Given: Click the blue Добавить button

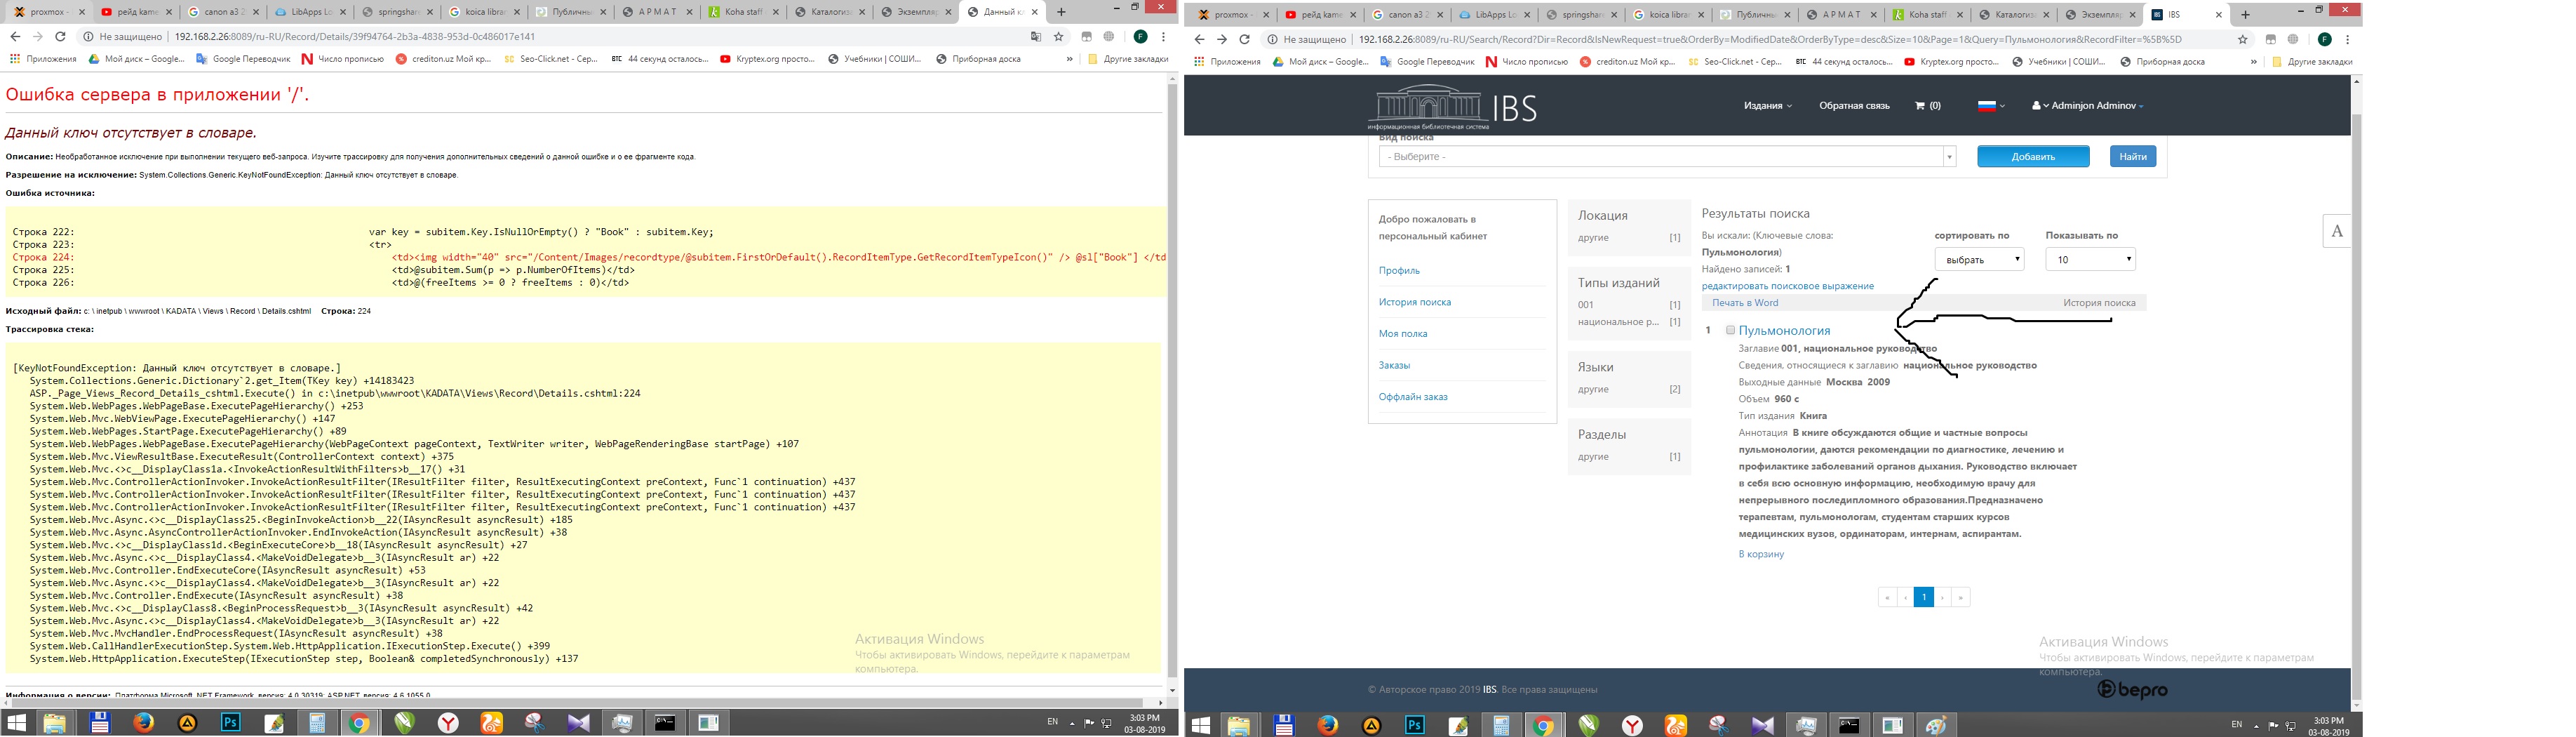Looking at the screenshot, I should 2032,157.
